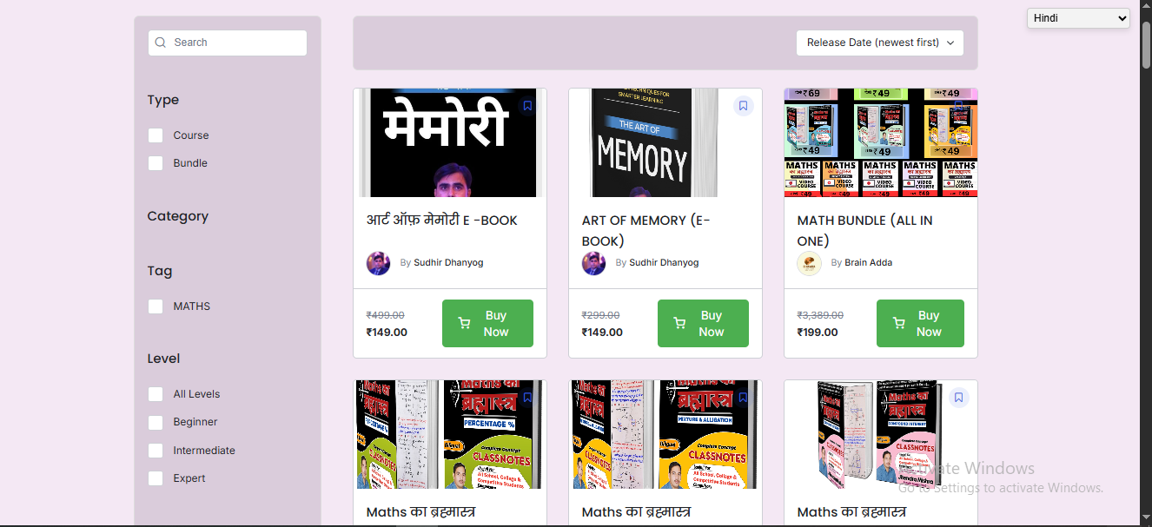Bookmark the third Maths का ब्रह्मास्त्र card
The image size is (1152, 527).
[x=958, y=398]
